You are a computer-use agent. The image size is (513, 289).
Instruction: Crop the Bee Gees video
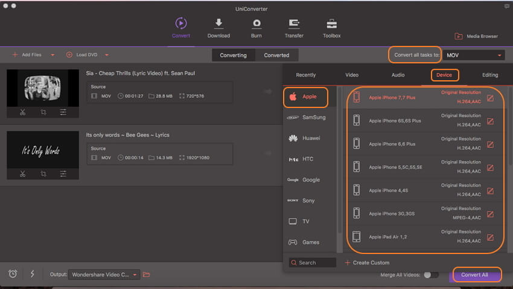(43, 174)
